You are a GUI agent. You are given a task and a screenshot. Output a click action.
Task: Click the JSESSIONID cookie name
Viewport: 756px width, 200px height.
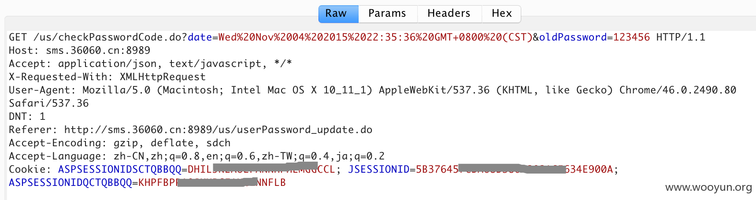pos(379,170)
